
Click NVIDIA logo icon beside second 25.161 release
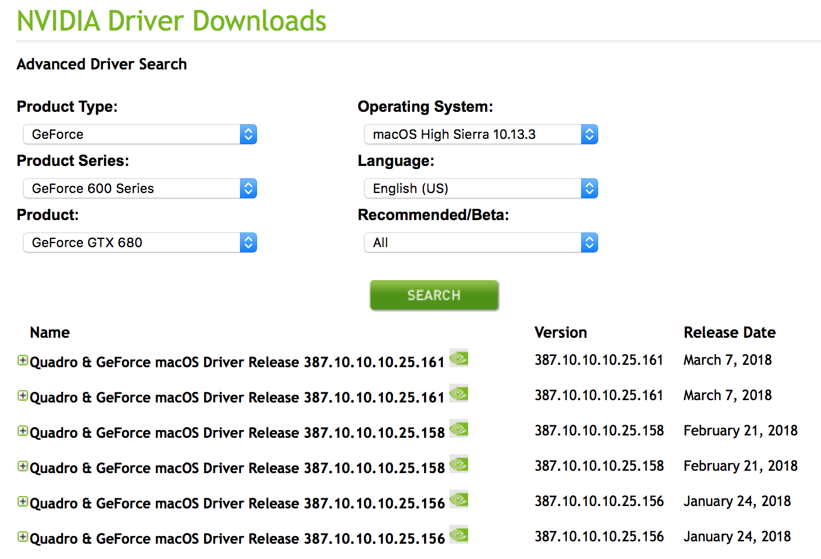[x=459, y=393]
